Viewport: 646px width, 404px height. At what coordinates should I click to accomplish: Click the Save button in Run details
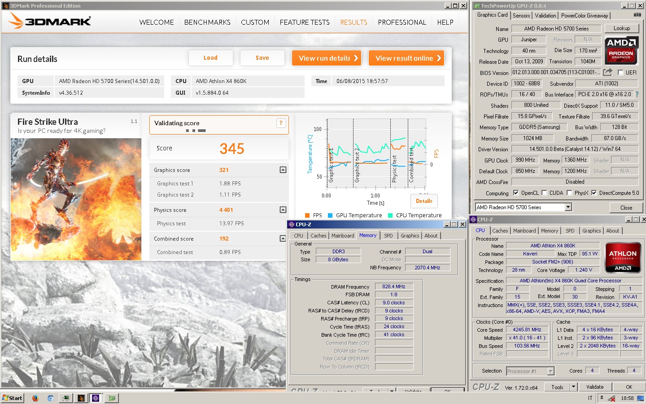pos(262,58)
